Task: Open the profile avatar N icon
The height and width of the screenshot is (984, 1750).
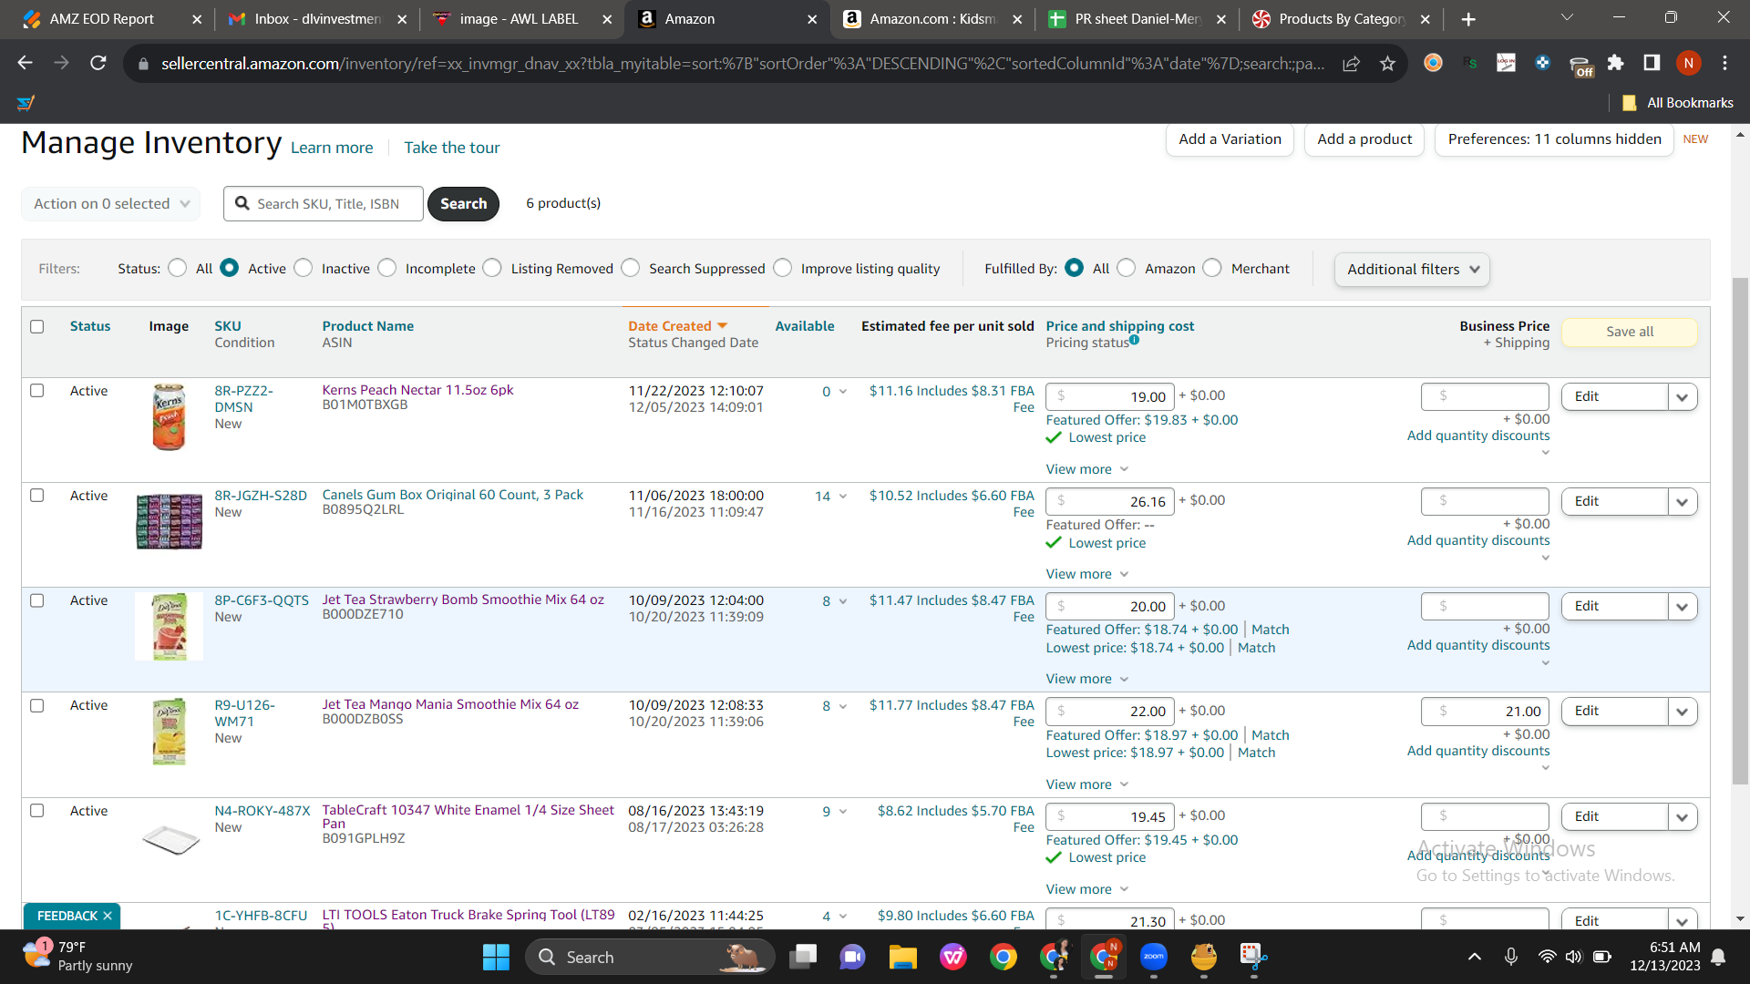Action: click(1688, 63)
